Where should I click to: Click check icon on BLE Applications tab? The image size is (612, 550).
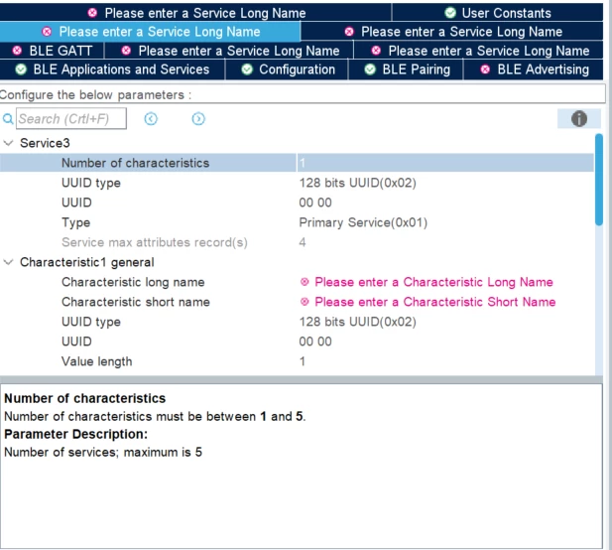21,69
